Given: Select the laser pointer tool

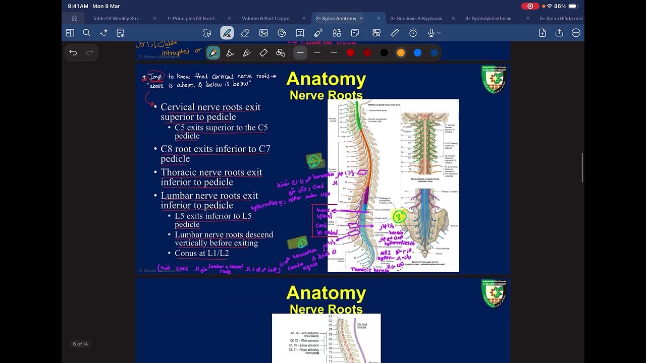Looking at the screenshot, I should click(318, 33).
